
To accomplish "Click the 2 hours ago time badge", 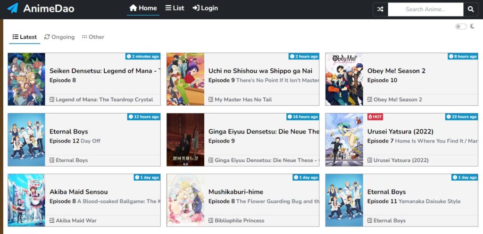I will tap(304, 56).
